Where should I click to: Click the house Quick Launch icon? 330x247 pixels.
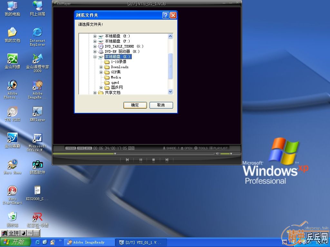click(53, 242)
